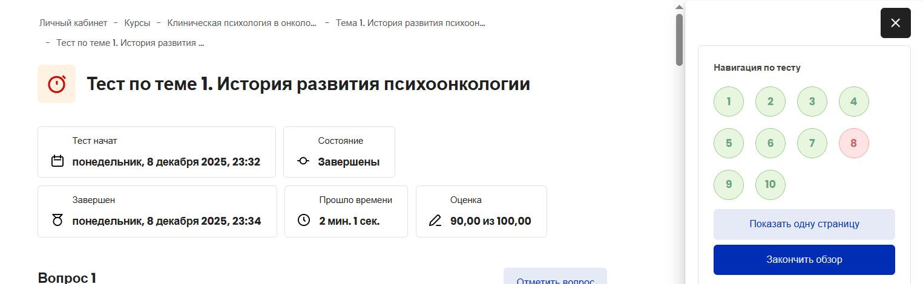Jump to question 1 in navigation
This screenshot has width=923, height=284.
pyautogui.click(x=728, y=102)
